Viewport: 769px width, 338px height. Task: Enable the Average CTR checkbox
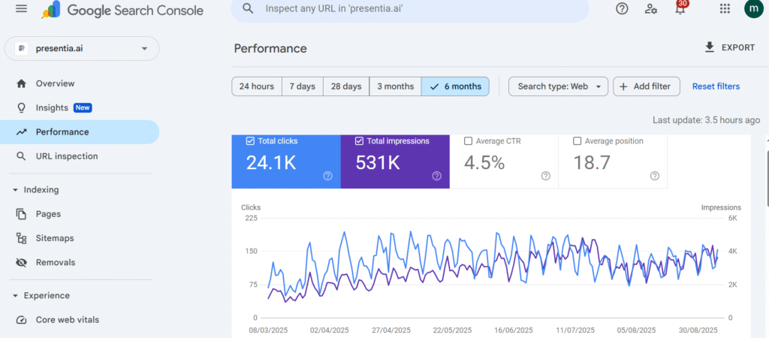click(x=468, y=140)
